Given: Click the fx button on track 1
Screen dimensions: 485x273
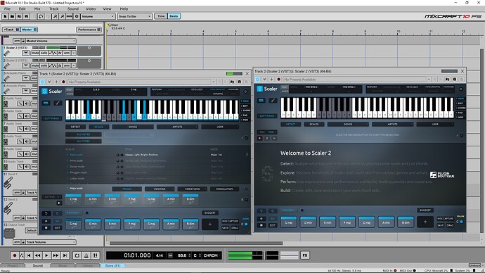Looking at the screenshot, I should pyautogui.click(x=60, y=53).
